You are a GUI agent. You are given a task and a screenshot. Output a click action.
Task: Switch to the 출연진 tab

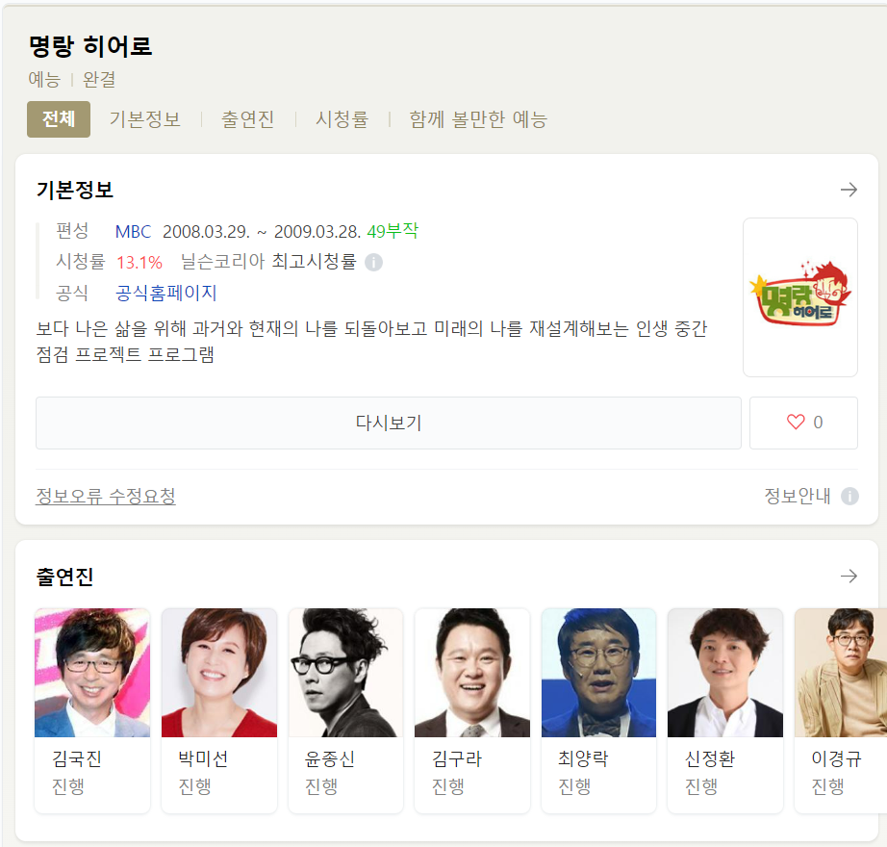tap(248, 119)
